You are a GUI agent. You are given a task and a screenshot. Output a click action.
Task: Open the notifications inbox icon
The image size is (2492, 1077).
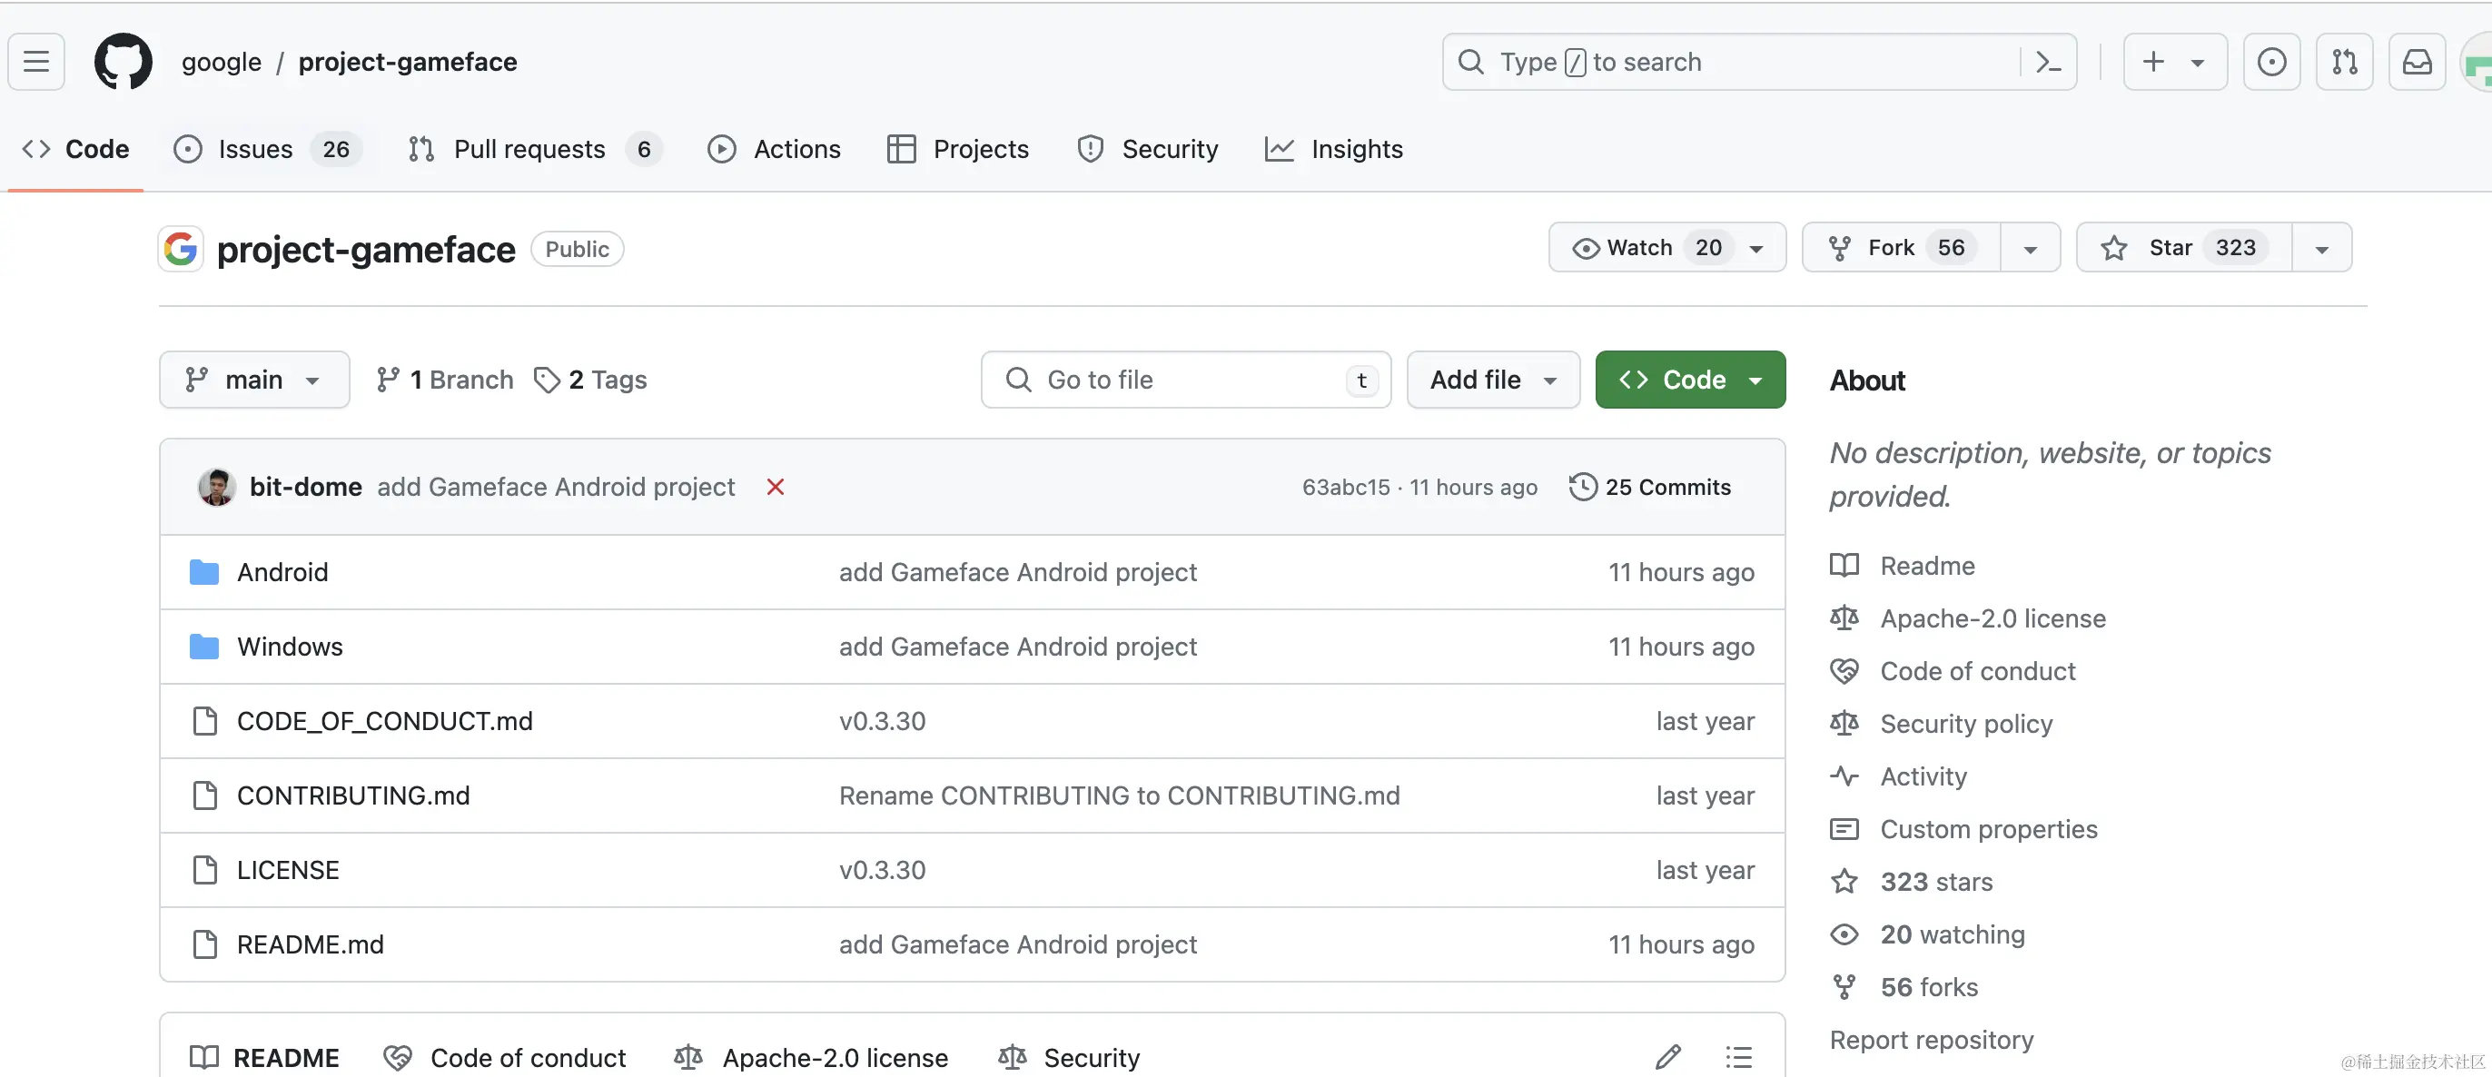(2417, 62)
